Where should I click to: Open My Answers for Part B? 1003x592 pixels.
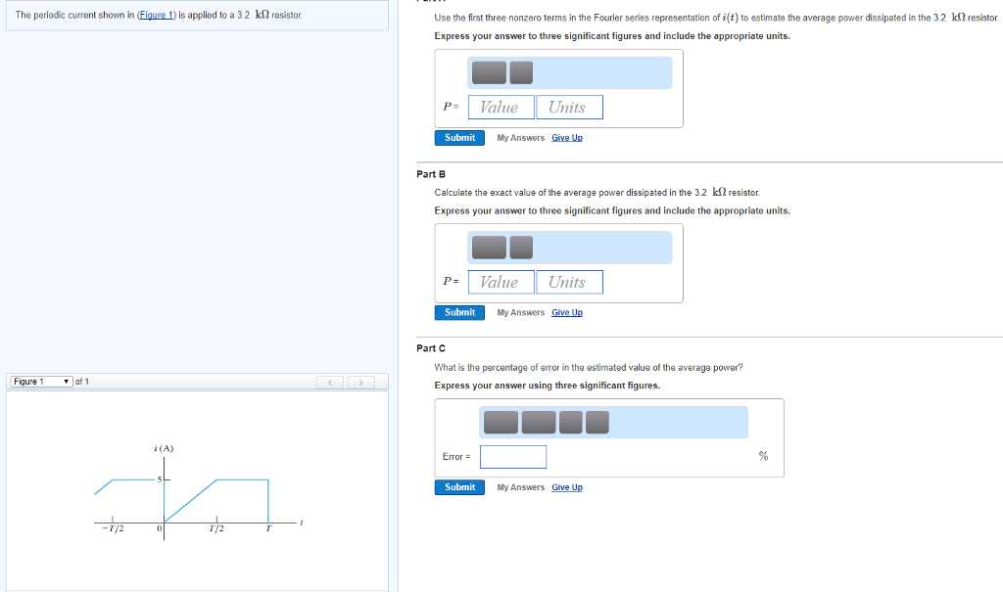pos(521,312)
